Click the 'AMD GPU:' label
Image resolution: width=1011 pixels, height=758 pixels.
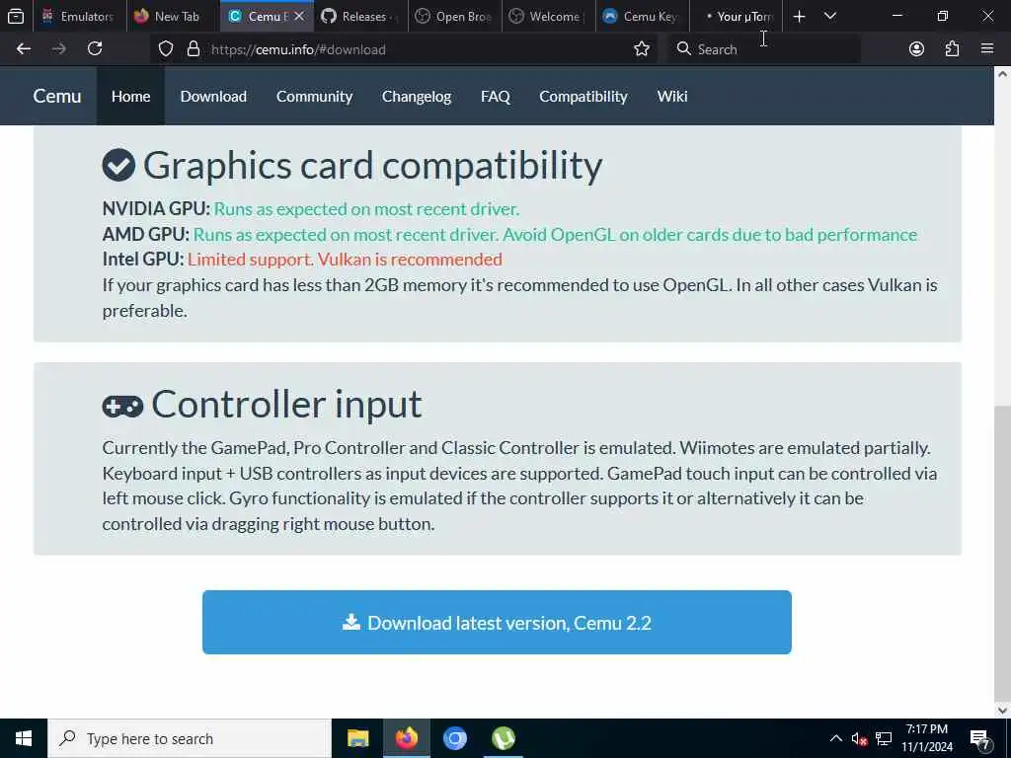click(x=146, y=234)
